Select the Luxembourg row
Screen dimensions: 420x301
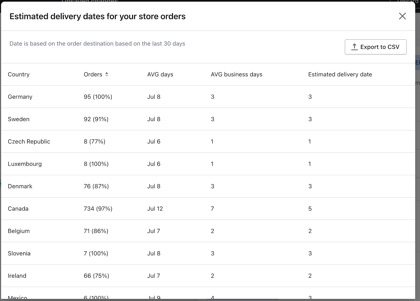25,164
